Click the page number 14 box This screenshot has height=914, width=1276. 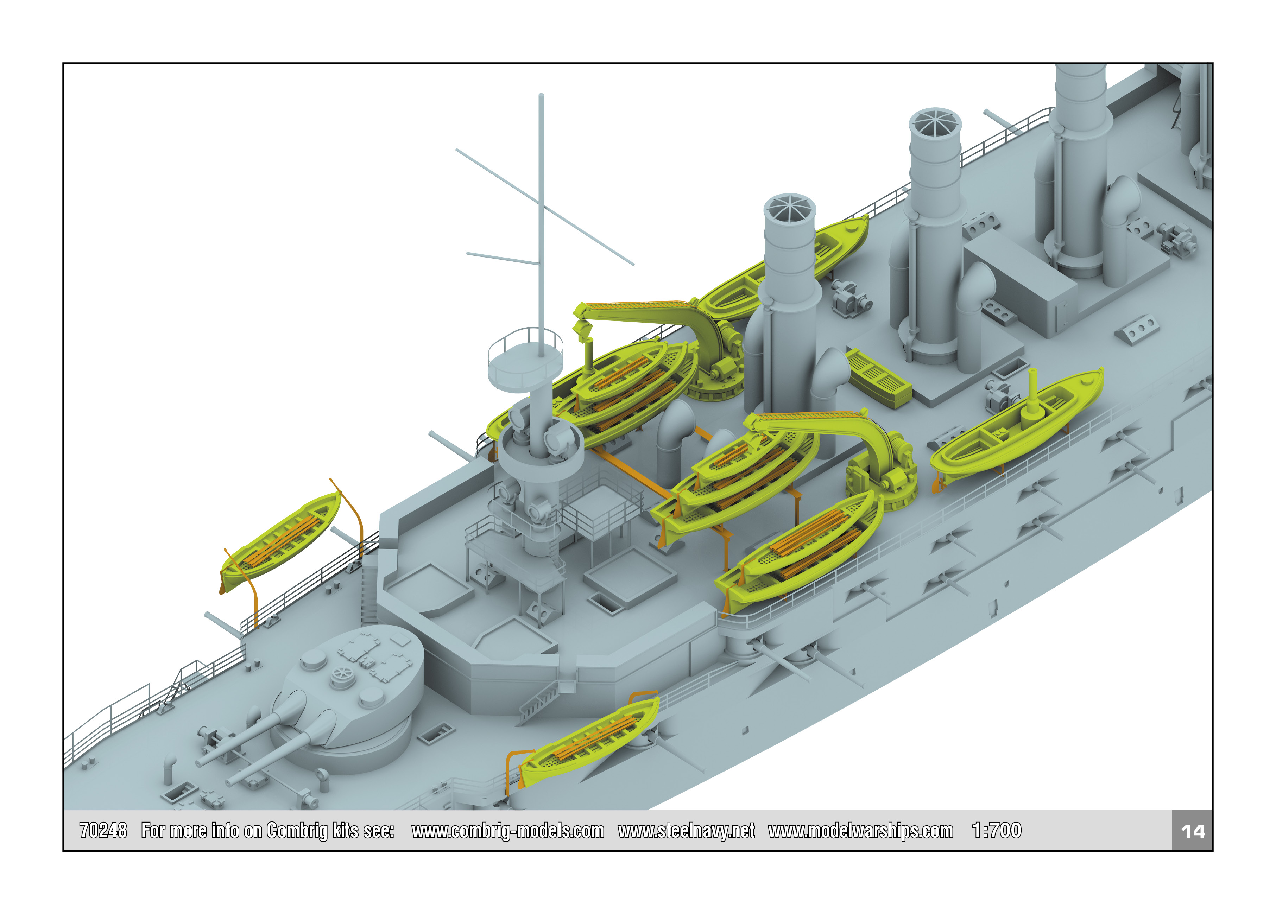click(x=1192, y=831)
